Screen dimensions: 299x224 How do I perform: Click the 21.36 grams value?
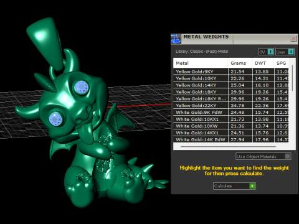click(x=237, y=126)
